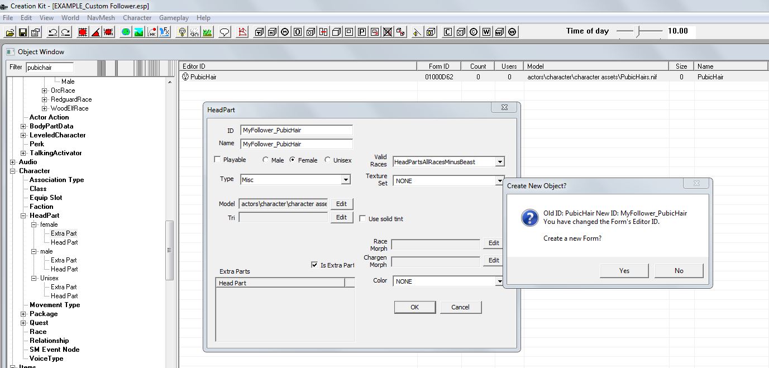Click the save floppy disk icon
This screenshot has width=769, height=368.
coord(23,32)
